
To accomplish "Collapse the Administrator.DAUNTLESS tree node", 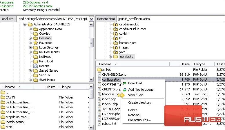I will tap(25, 25).
